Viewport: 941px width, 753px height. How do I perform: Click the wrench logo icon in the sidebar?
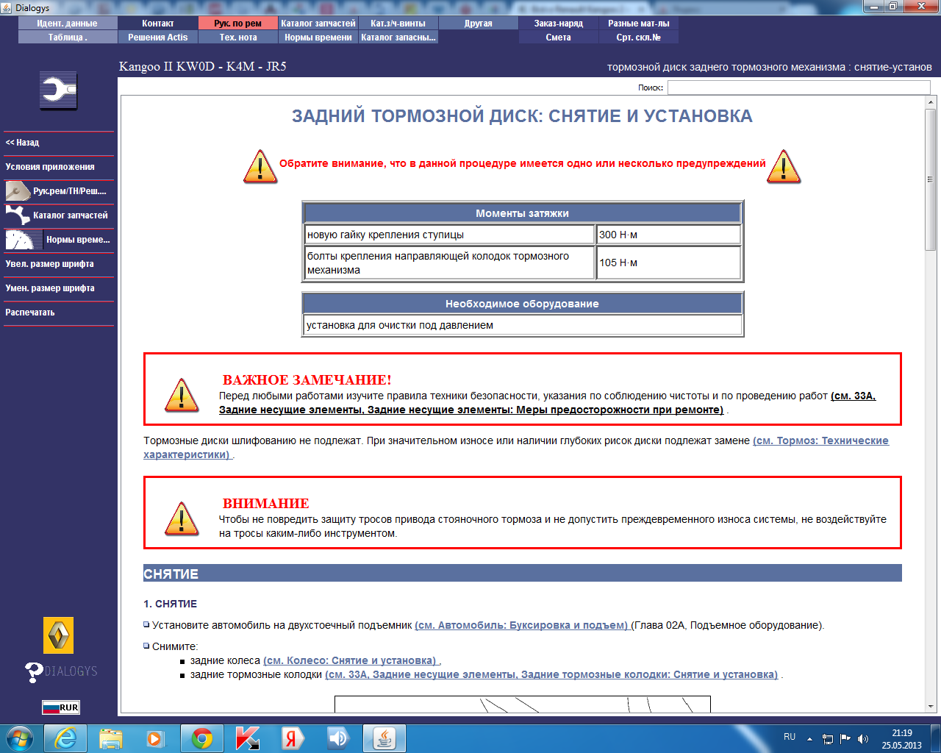(59, 91)
